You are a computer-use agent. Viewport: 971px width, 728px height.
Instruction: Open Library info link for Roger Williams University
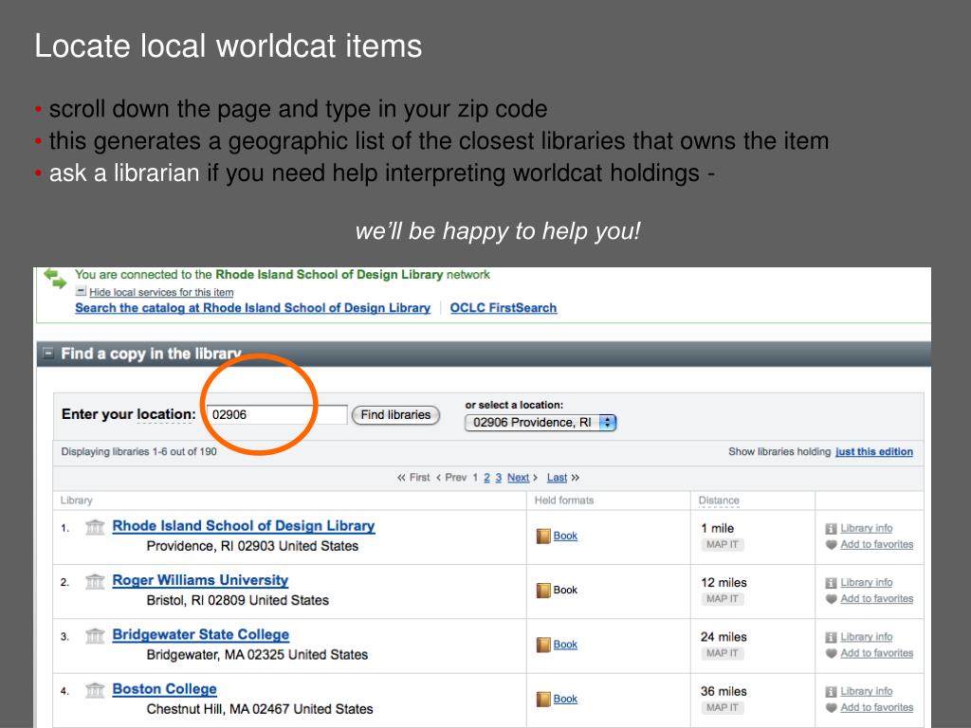click(867, 582)
